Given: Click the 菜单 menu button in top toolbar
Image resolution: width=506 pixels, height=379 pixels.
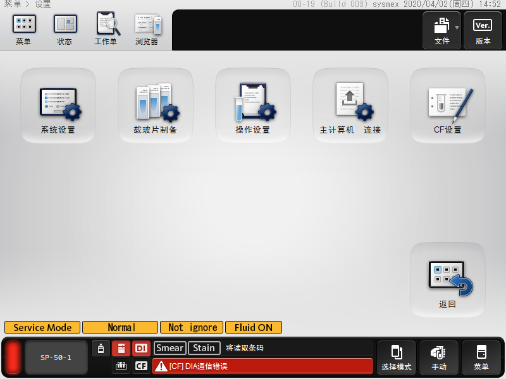Looking at the screenshot, I should (24, 30).
